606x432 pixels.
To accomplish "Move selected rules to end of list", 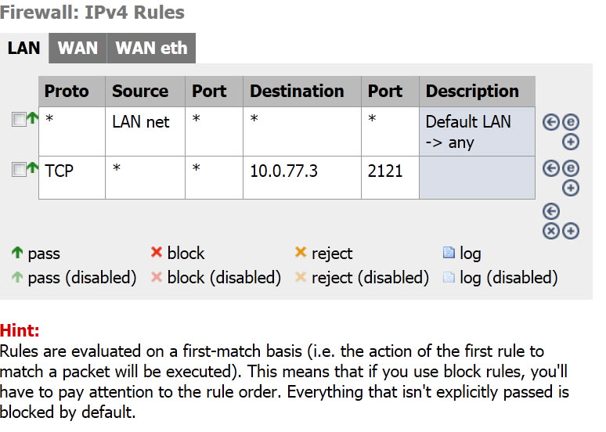I will click(x=550, y=211).
